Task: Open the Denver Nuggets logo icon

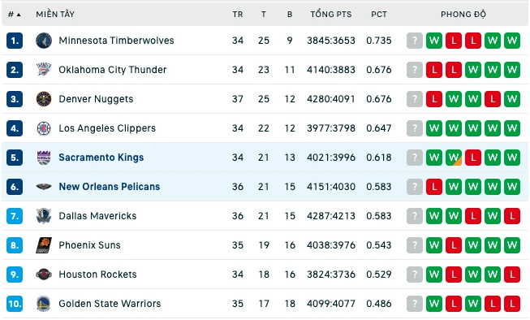Action: 44,99
